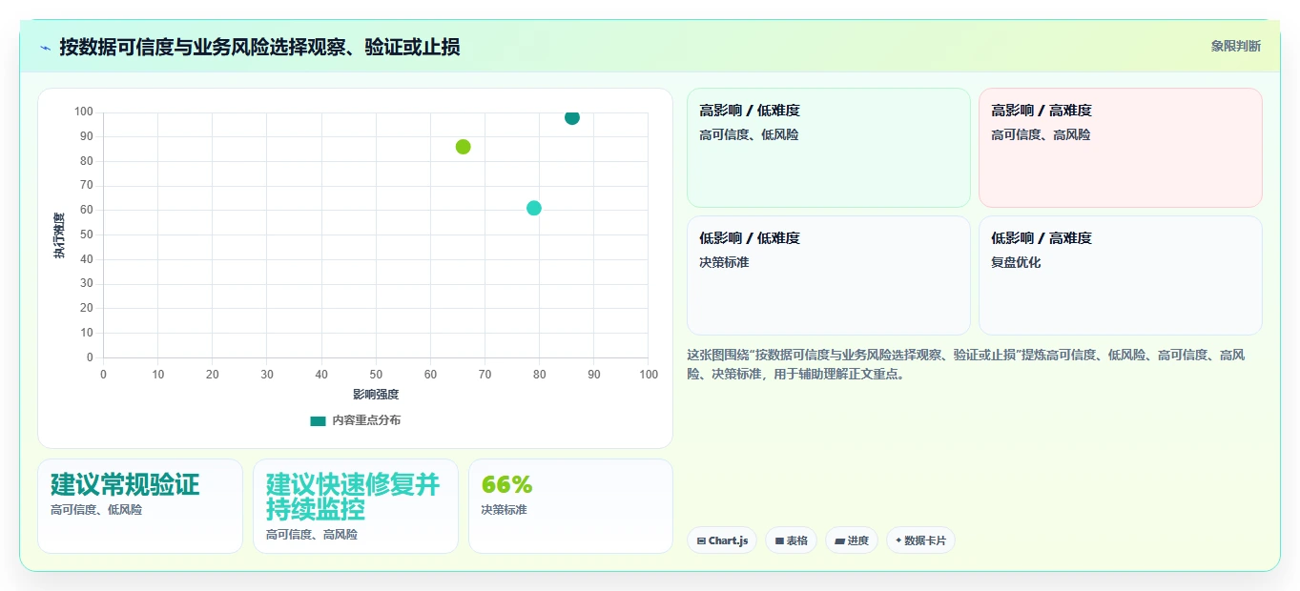The image size is (1300, 591).
Task: Click the 建议常规验证 stat card
Action: pyautogui.click(x=140, y=506)
